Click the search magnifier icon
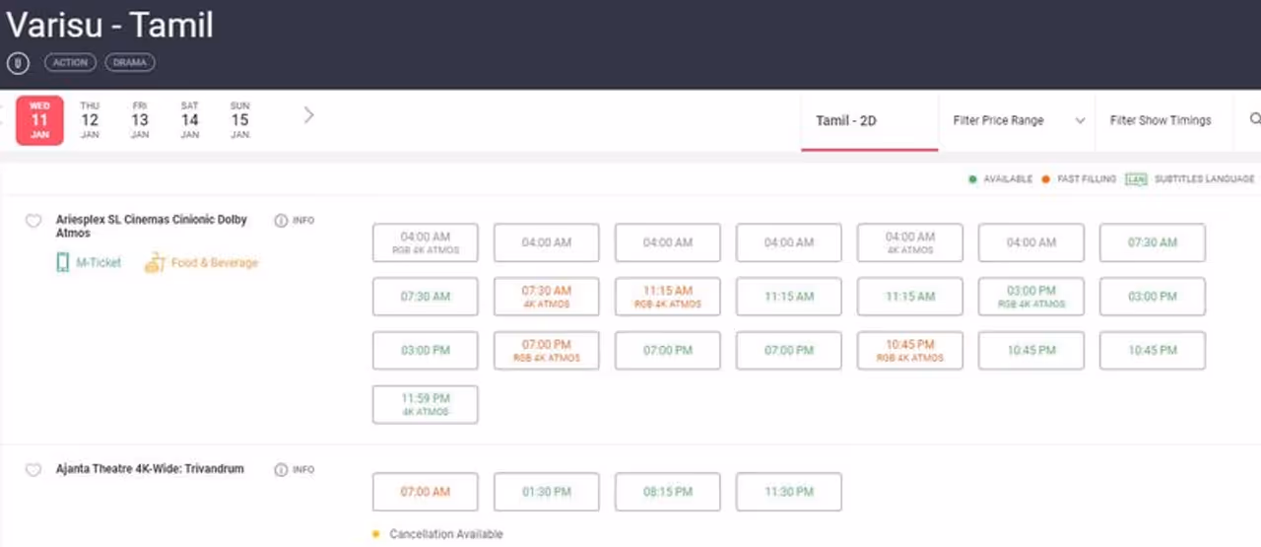Screen dimensions: 1261x547 [x=1255, y=119]
